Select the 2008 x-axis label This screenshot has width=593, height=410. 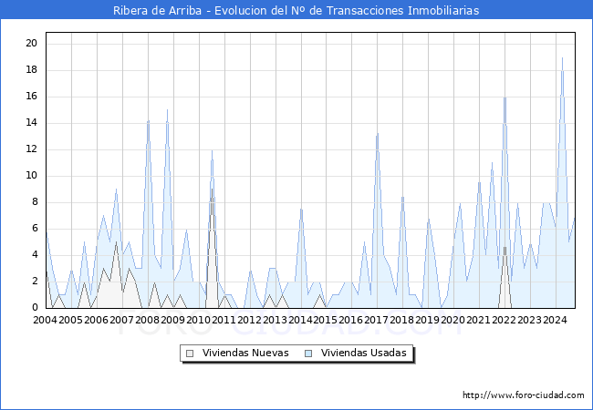point(147,320)
